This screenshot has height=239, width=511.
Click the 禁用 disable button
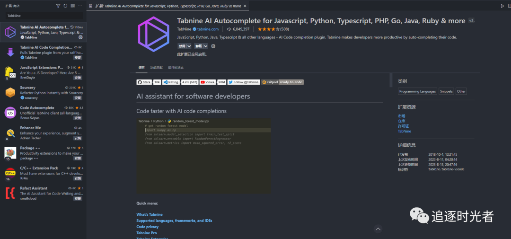coord(182,46)
